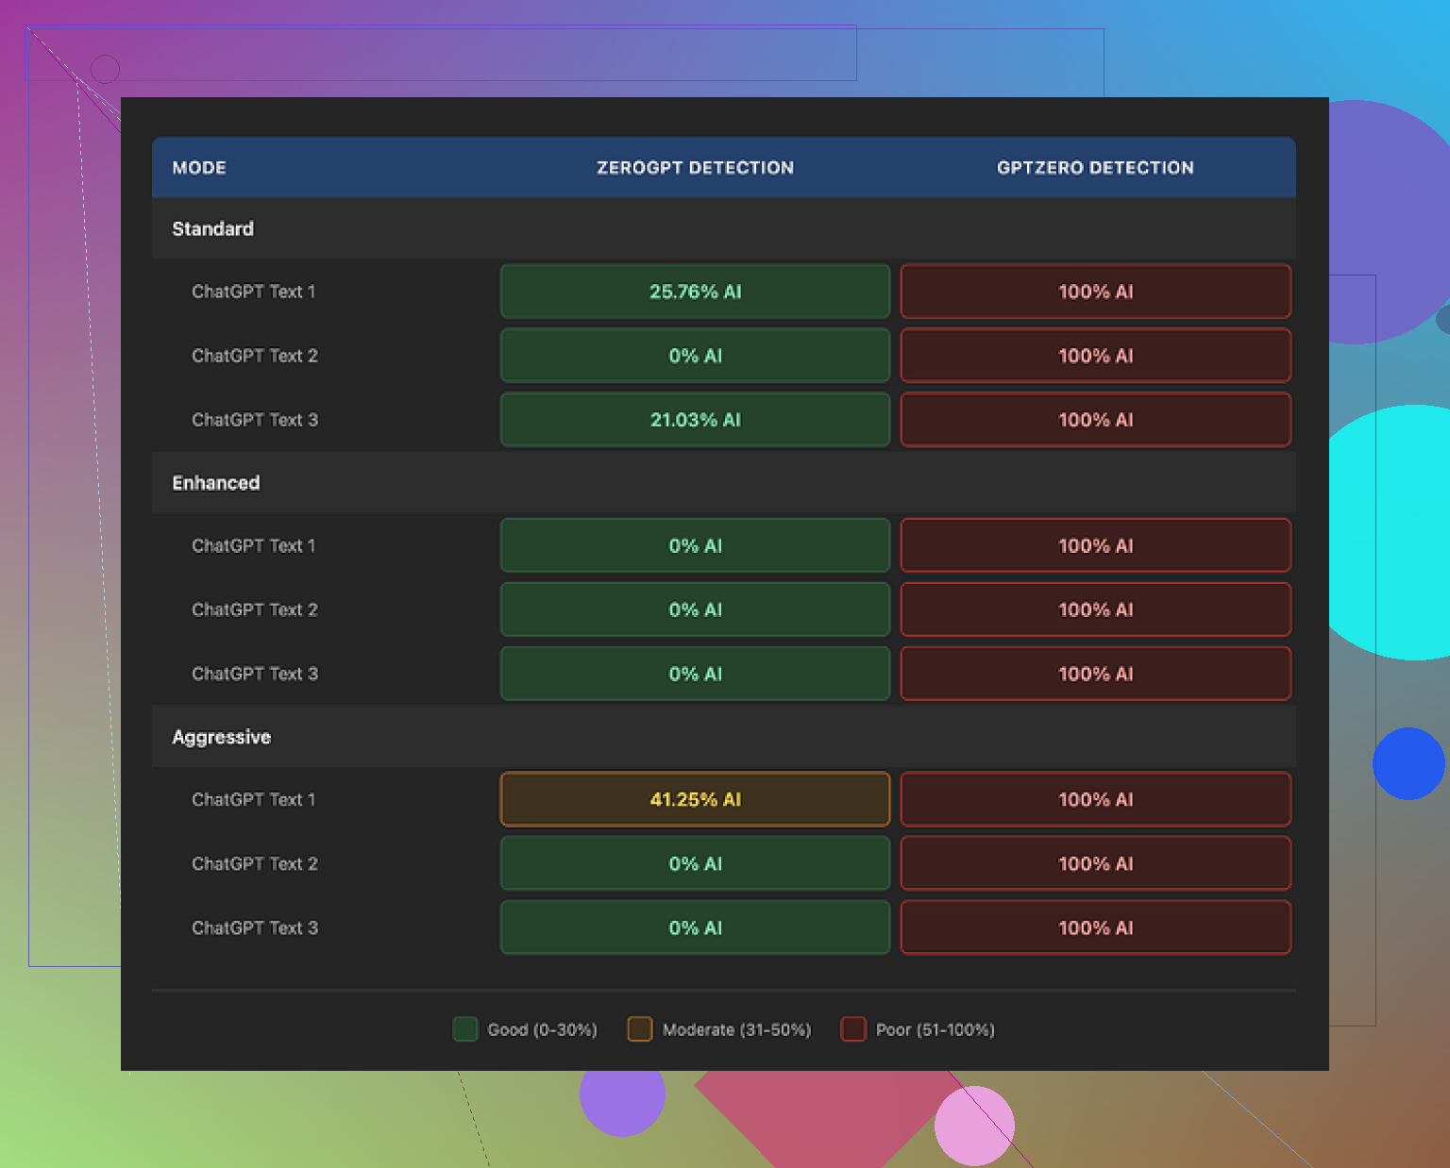The width and height of the screenshot is (1450, 1168).
Task: Click the green Good legend swatch
Action: (x=464, y=1029)
